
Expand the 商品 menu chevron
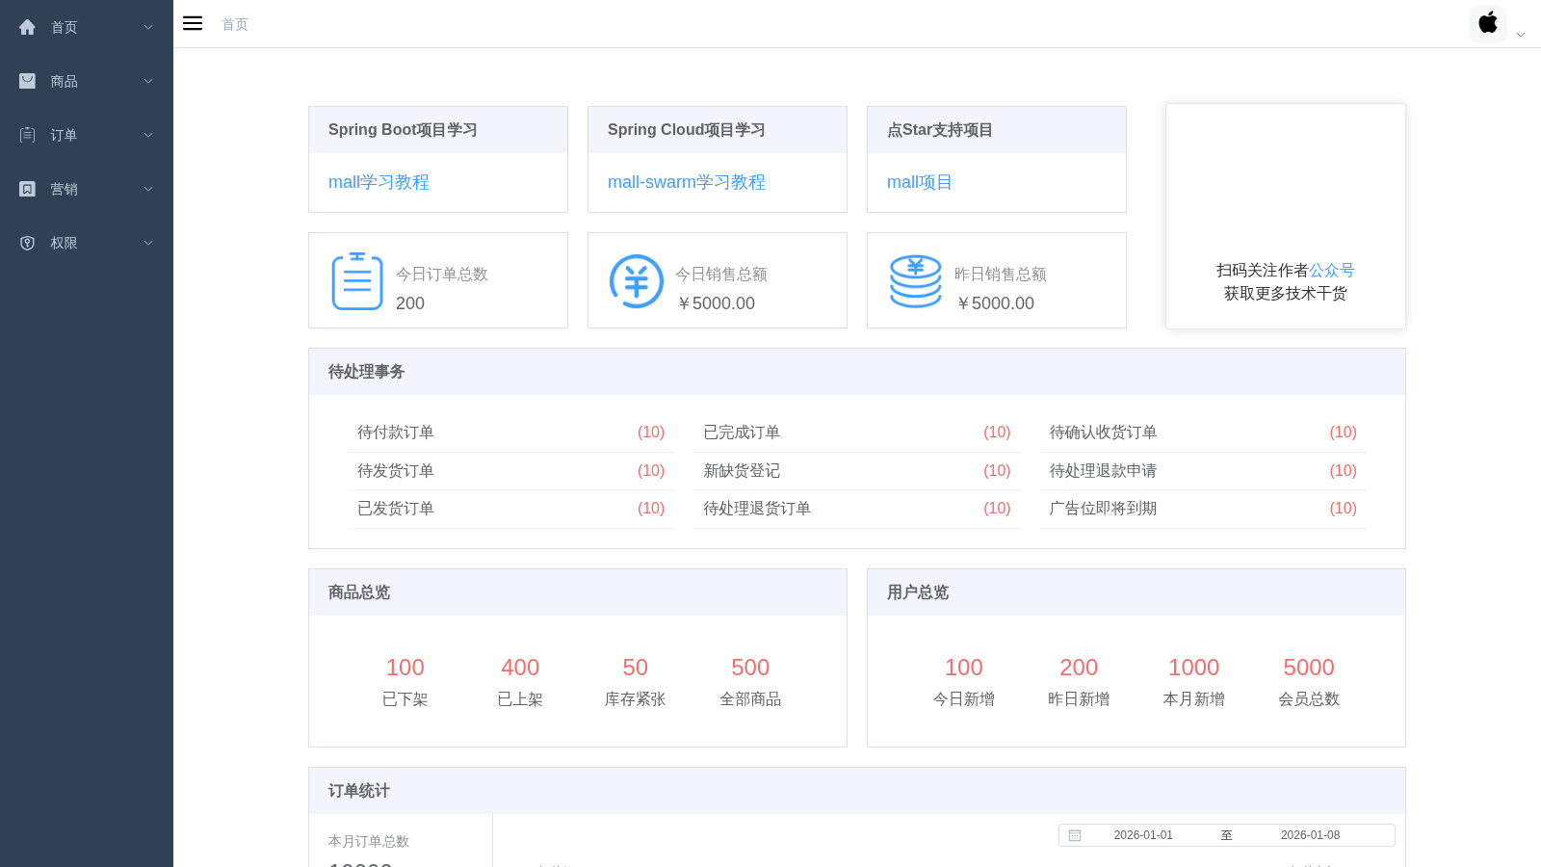(x=148, y=81)
